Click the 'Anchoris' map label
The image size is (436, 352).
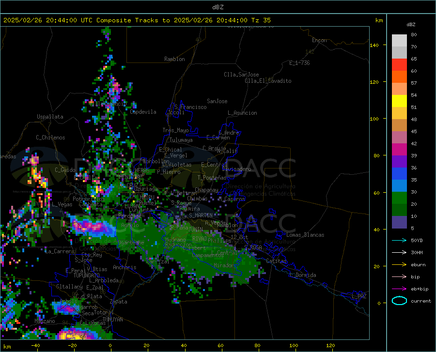[x=125, y=267]
